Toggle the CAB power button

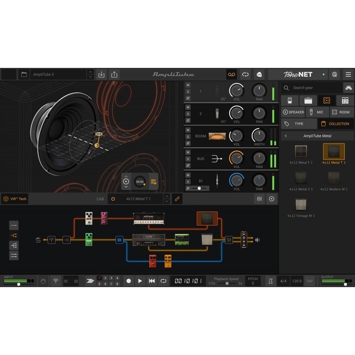point(113,199)
